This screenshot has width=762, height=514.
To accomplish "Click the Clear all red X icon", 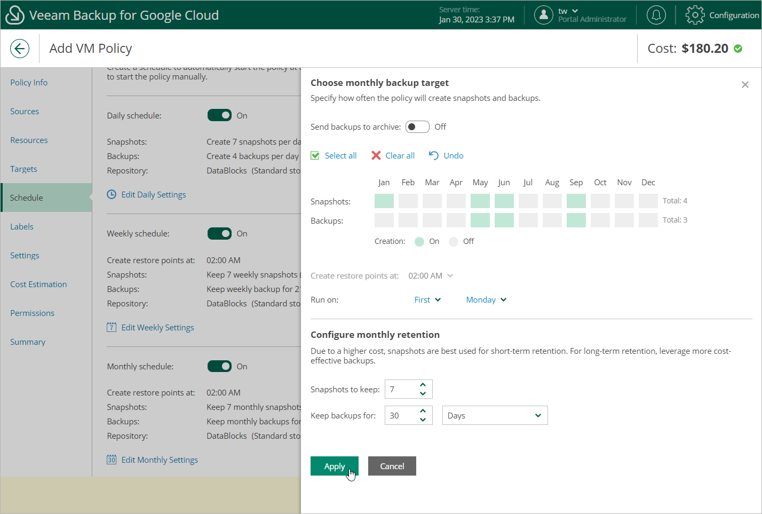I will pos(376,155).
